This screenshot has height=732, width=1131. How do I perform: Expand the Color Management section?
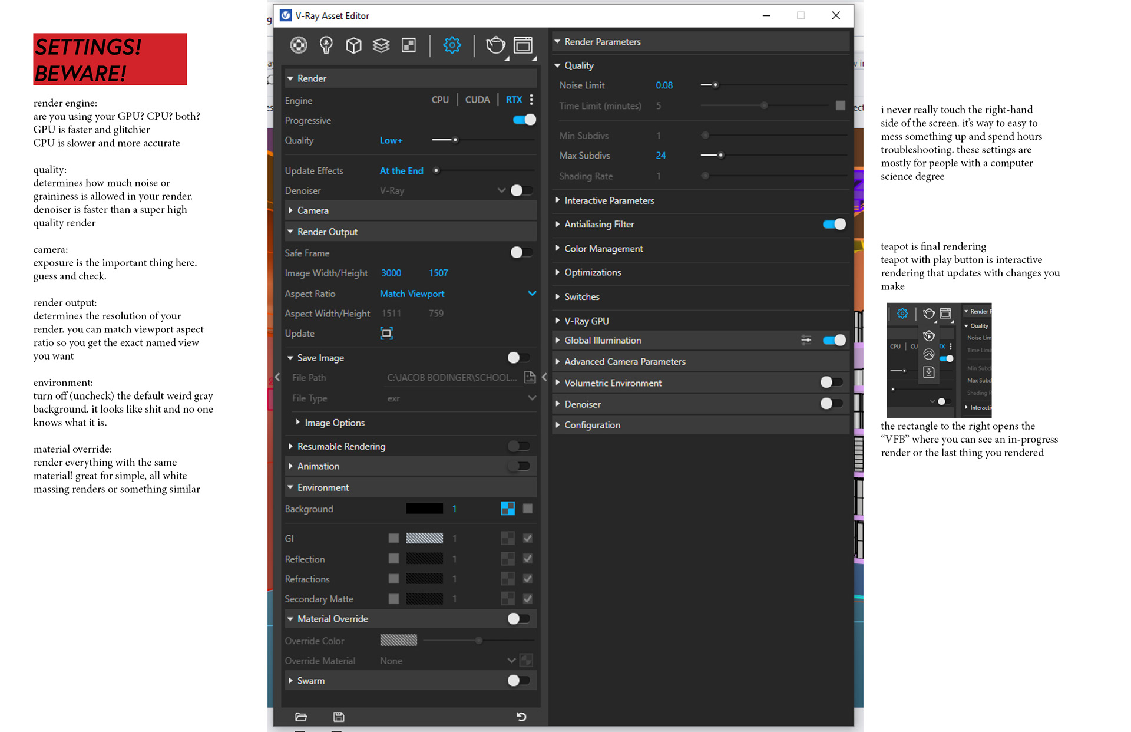[x=603, y=249]
